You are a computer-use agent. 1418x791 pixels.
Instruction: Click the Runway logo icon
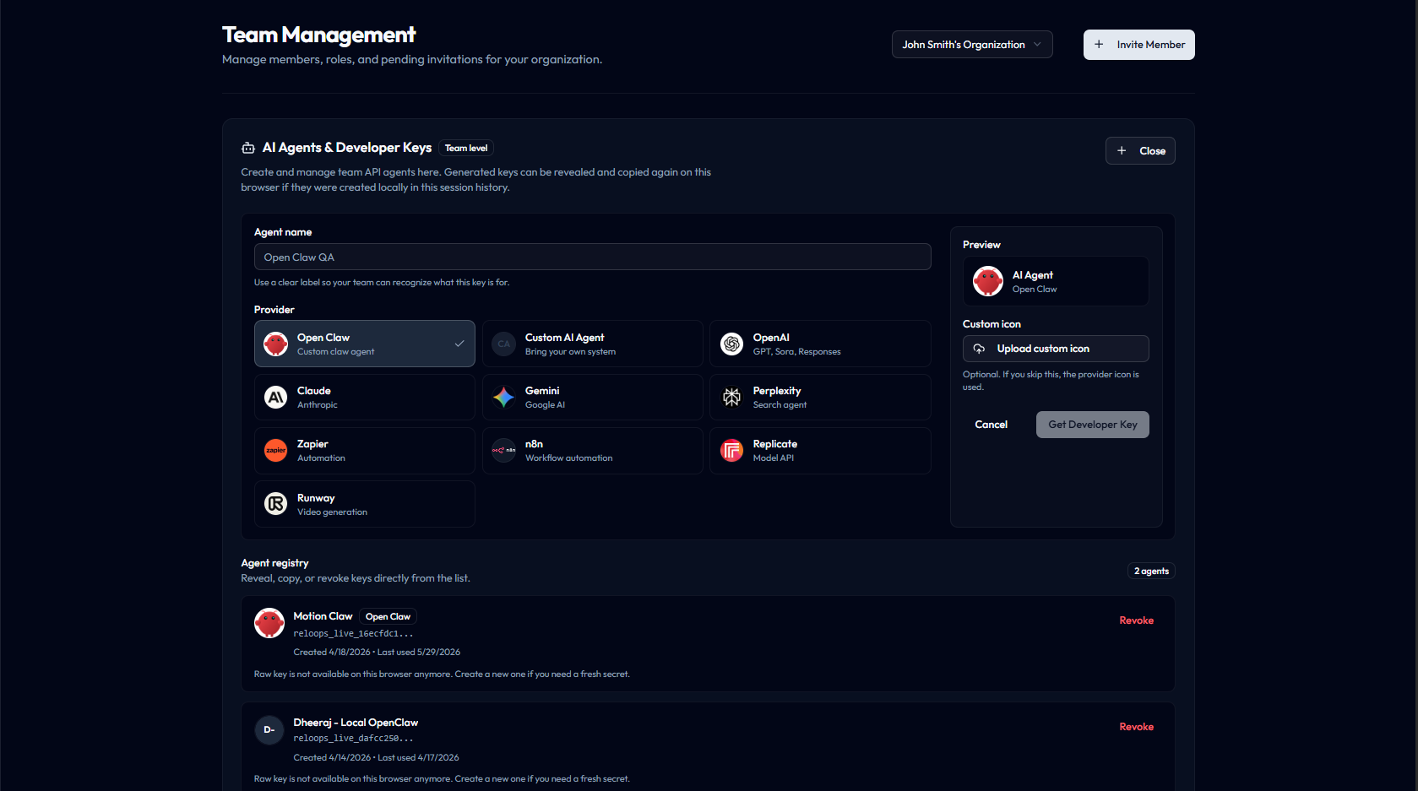click(x=276, y=504)
